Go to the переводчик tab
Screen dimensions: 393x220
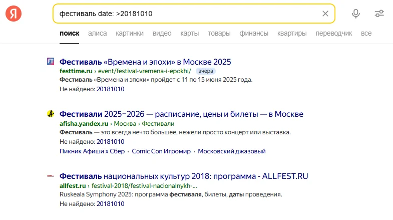[x=333, y=34]
